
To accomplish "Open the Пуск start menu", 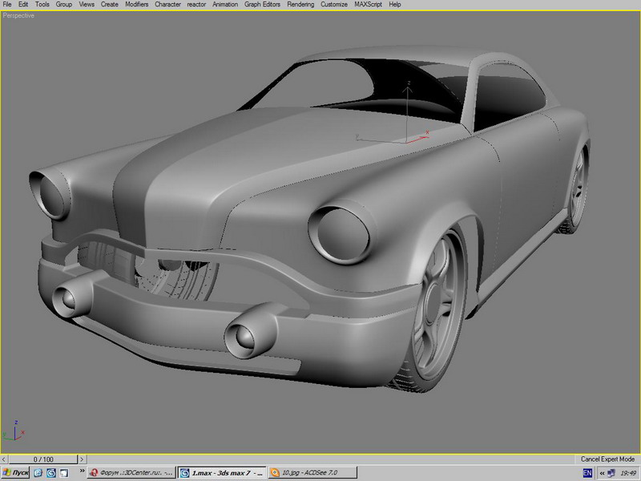I will point(15,473).
